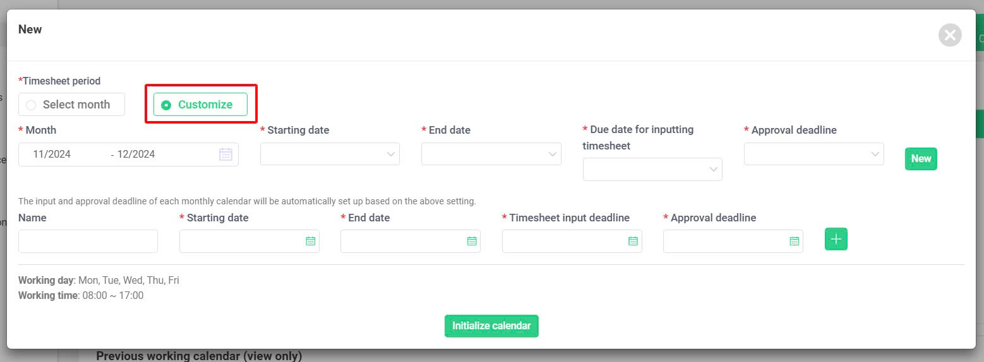This screenshot has width=984, height=362.
Task: Open Due date for inputting timesheet dropdown
Action: pos(652,169)
